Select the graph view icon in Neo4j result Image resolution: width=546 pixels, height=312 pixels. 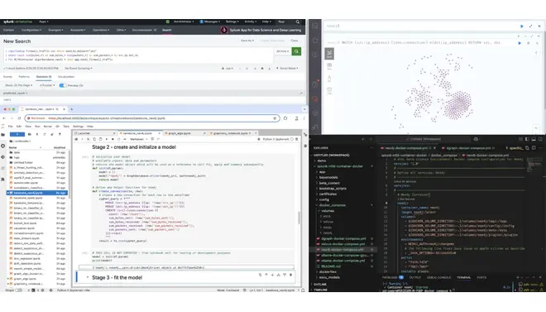[x=329, y=53]
